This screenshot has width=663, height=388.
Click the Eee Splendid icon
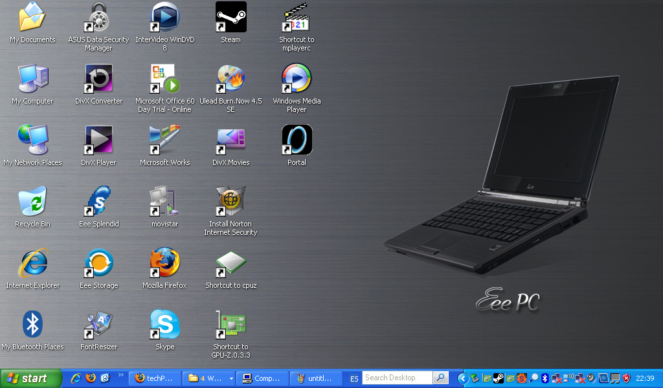tap(98, 202)
